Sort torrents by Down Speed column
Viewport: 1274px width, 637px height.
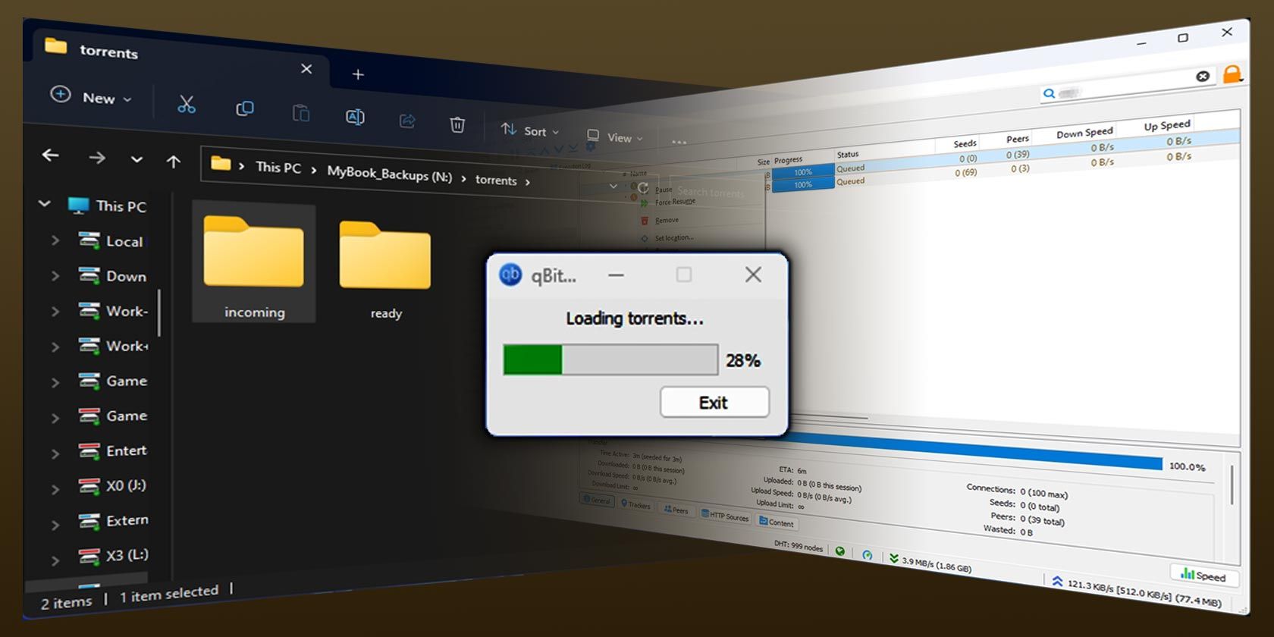click(x=1084, y=133)
